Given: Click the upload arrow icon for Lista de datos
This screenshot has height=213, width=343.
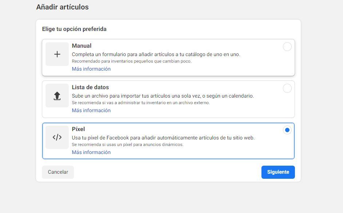Looking at the screenshot, I should click(57, 96).
